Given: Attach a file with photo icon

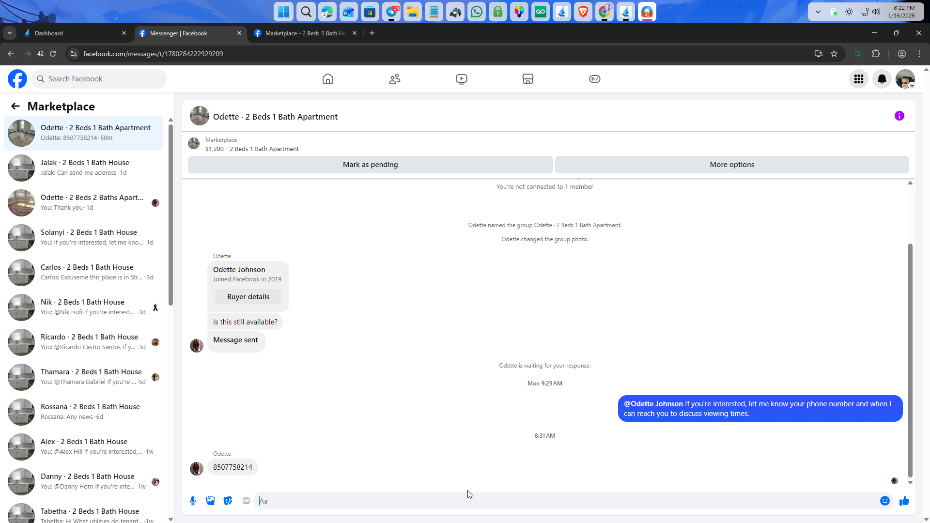Looking at the screenshot, I should pyautogui.click(x=210, y=501).
